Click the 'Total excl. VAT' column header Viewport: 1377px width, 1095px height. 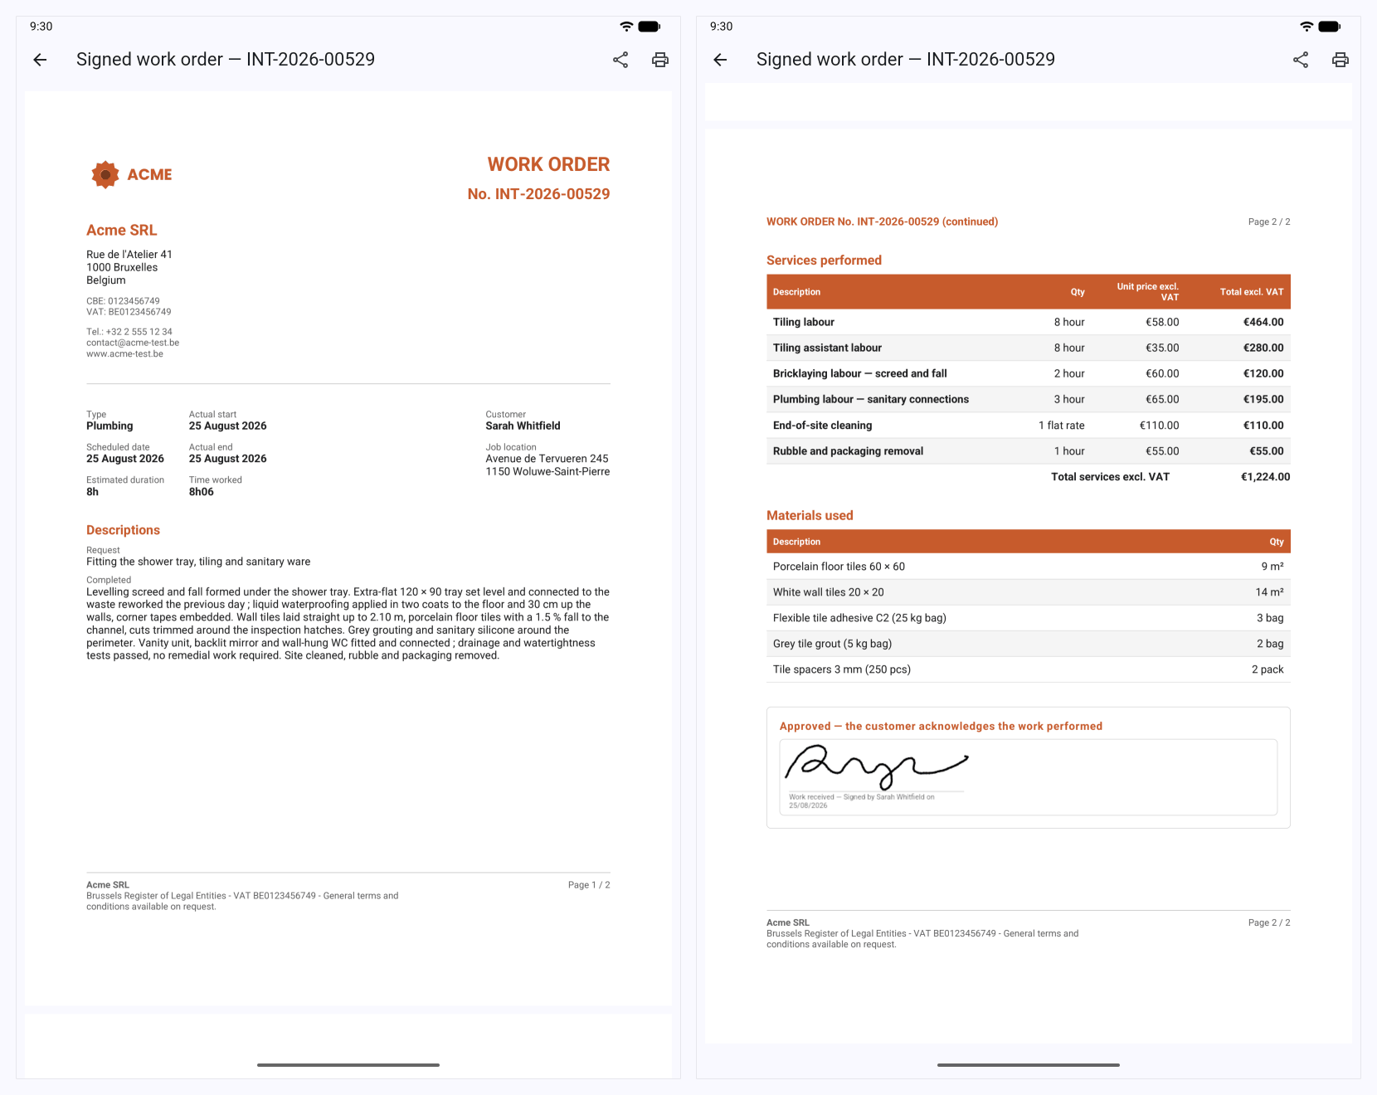1252,292
